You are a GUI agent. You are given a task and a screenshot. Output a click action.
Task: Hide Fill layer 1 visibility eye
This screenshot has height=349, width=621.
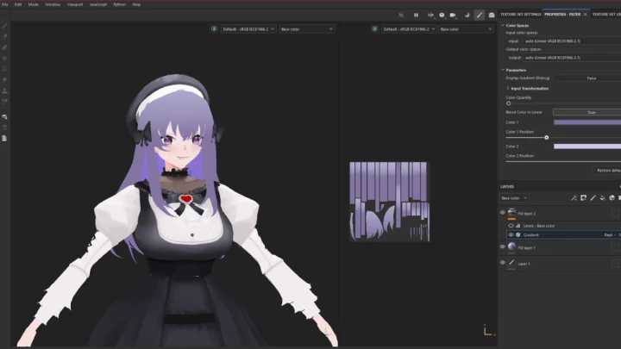coord(503,247)
